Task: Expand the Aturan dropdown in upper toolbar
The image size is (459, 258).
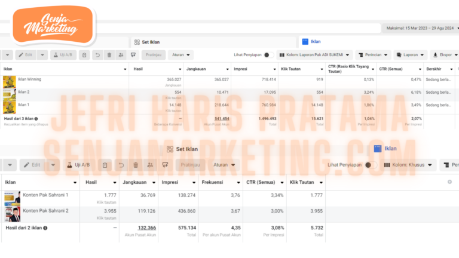Action: point(180,55)
